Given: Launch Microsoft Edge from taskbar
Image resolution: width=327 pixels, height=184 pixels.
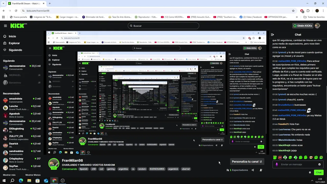Looking at the screenshot, I should [x=21, y=181].
